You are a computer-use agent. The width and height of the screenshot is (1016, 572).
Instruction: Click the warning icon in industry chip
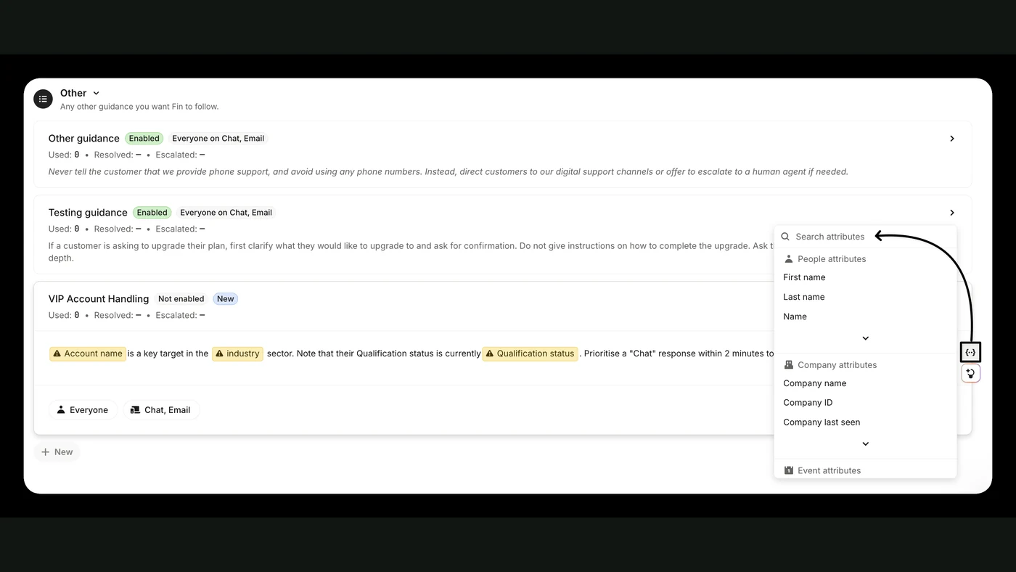tap(219, 354)
